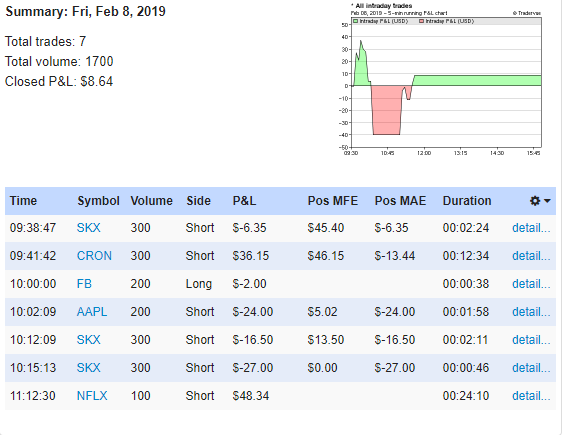Select the 10:00:00 time cell
563x435 pixels.
tap(33, 284)
